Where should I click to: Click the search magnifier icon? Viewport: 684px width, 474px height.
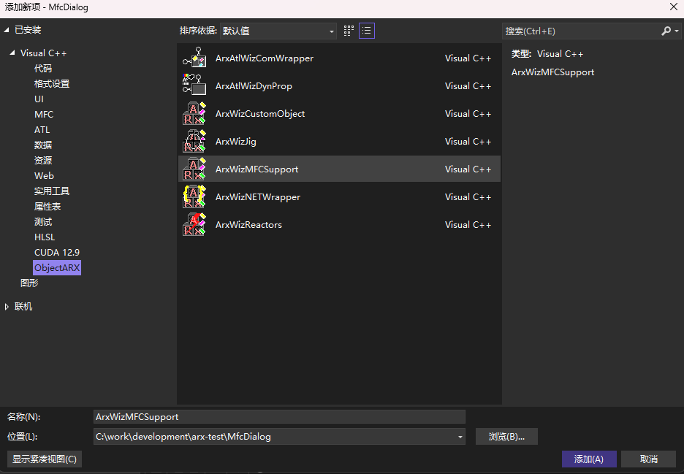click(x=666, y=31)
